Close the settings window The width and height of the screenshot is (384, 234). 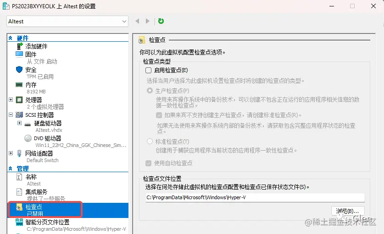click(373, 6)
